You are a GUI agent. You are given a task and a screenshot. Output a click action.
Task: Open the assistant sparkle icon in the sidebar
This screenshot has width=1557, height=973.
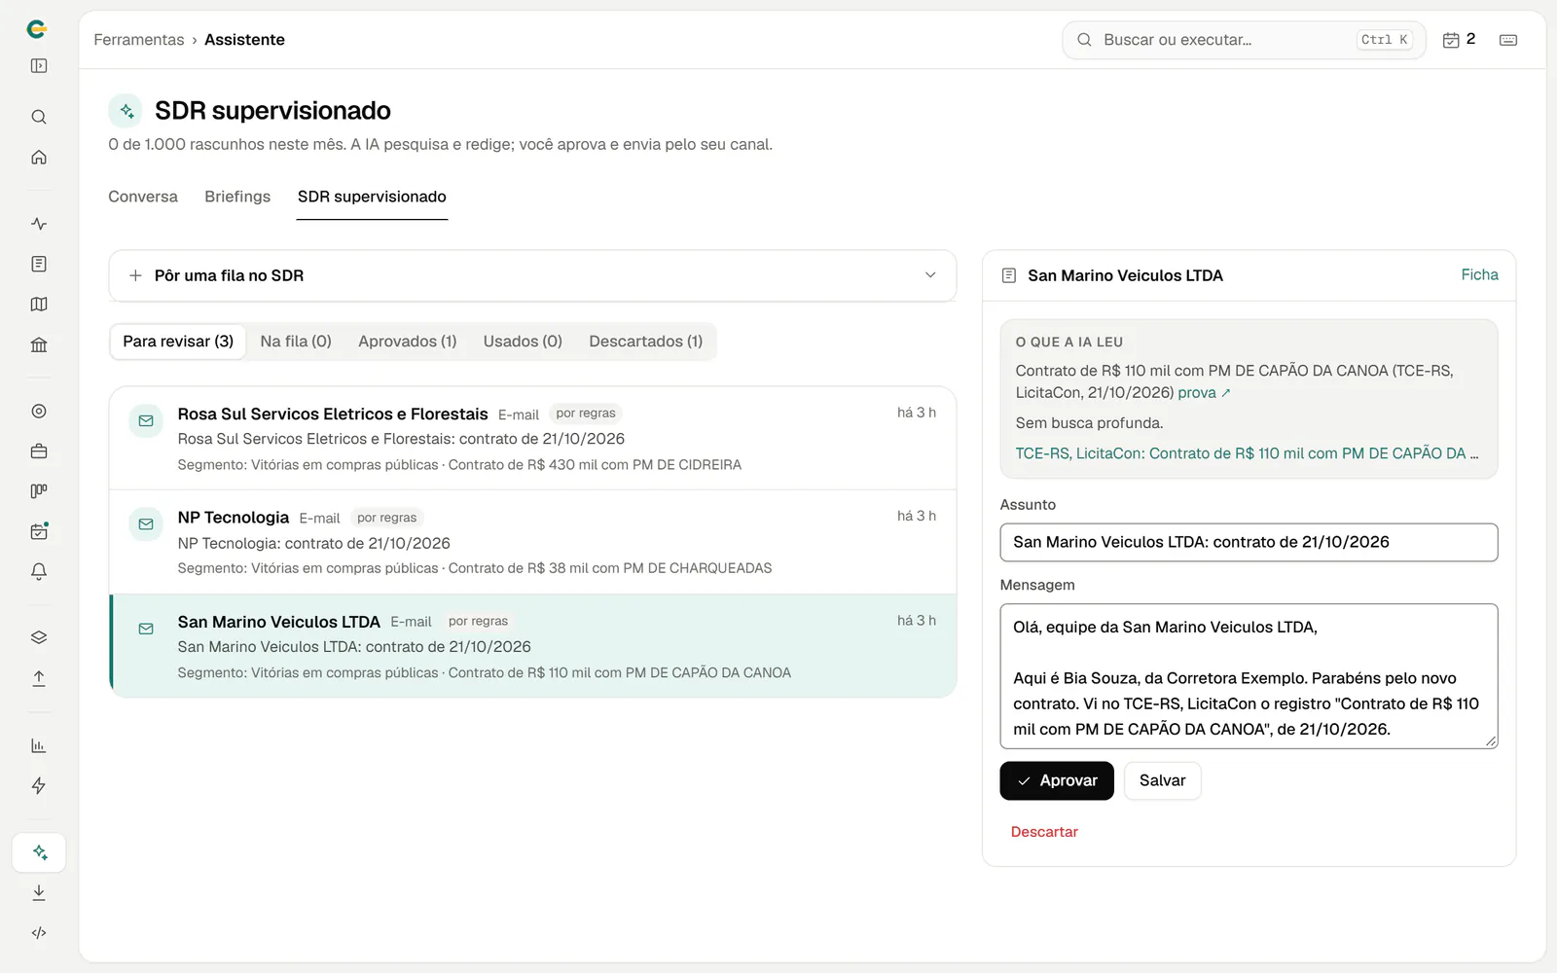tap(39, 852)
